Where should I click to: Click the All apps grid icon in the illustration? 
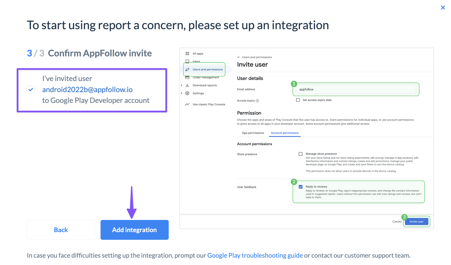pos(187,54)
